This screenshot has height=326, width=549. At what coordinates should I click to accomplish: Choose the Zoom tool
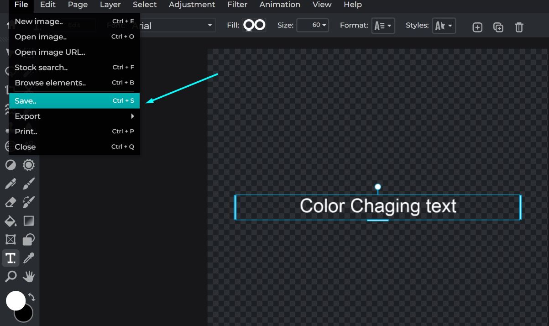point(10,276)
